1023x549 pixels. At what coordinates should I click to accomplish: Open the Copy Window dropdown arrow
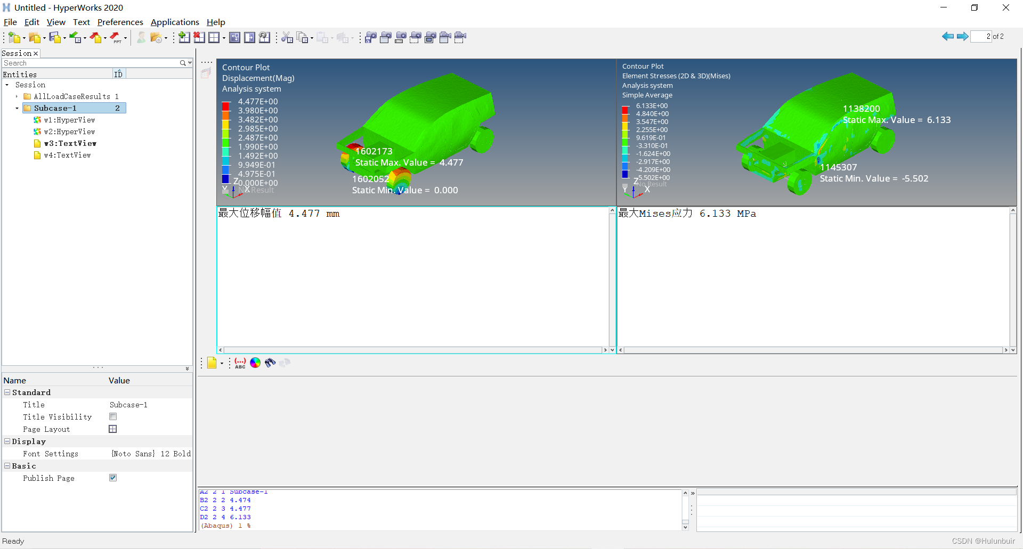click(312, 38)
